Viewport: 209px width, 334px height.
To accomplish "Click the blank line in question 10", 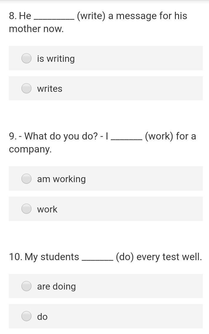I will pos(98,260).
